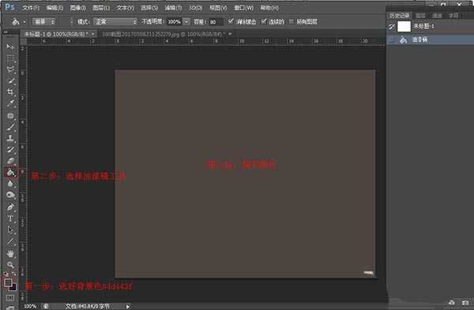Toggle the 消除锯齿 anti-alias checkbox
Image resolution: width=474 pixels, height=310 pixels.
(231, 21)
